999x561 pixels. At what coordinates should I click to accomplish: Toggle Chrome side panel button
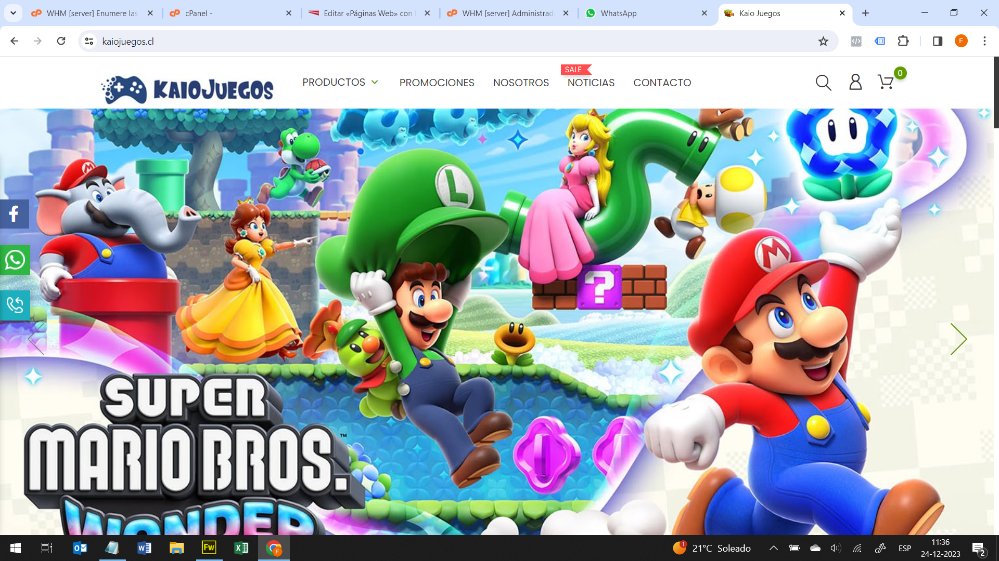point(938,41)
